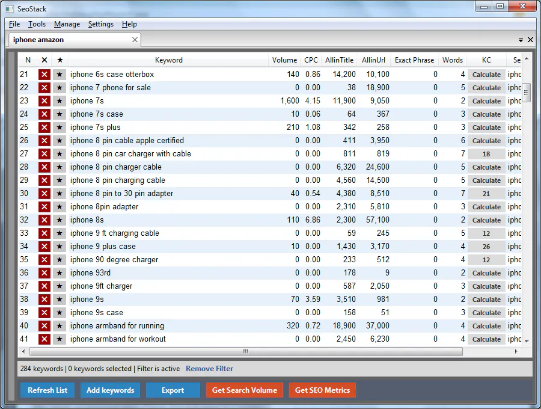Sort by Keyword column header
This screenshot has height=409, width=541.
pyautogui.click(x=169, y=60)
